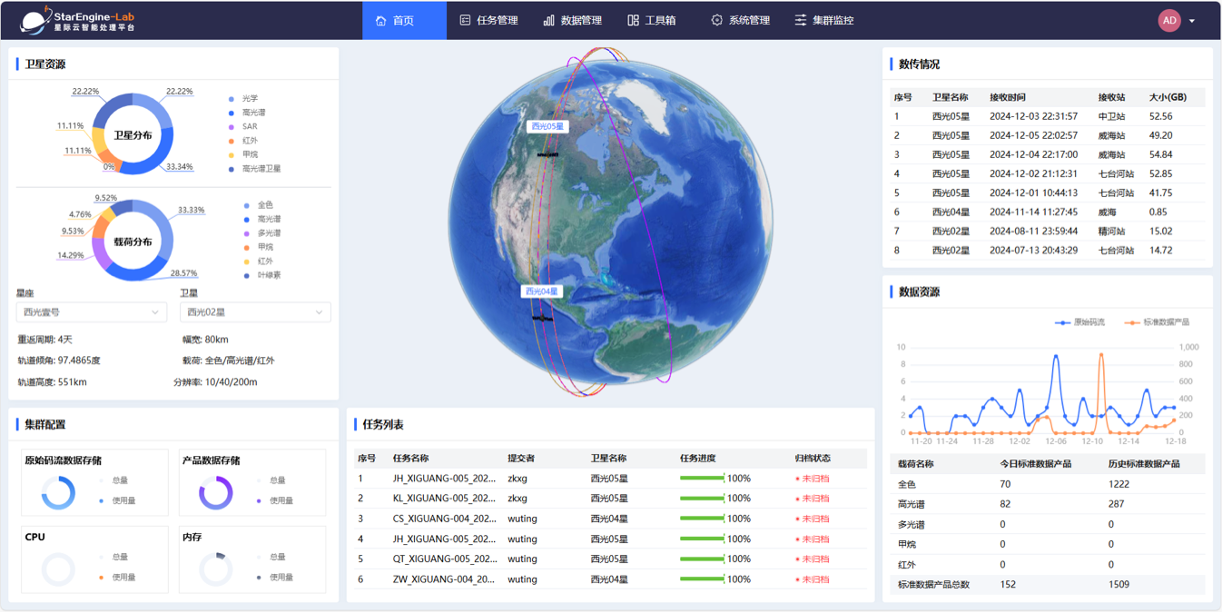
Task: Click the 西光04星 label on the globe
Action: tap(541, 292)
